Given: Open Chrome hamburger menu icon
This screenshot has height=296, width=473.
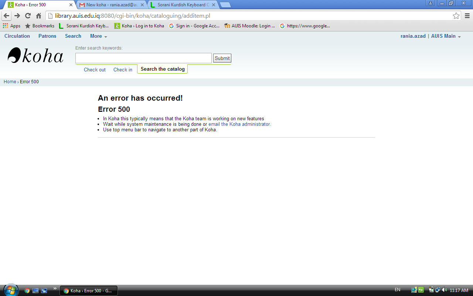Looking at the screenshot, I should click(x=467, y=16).
